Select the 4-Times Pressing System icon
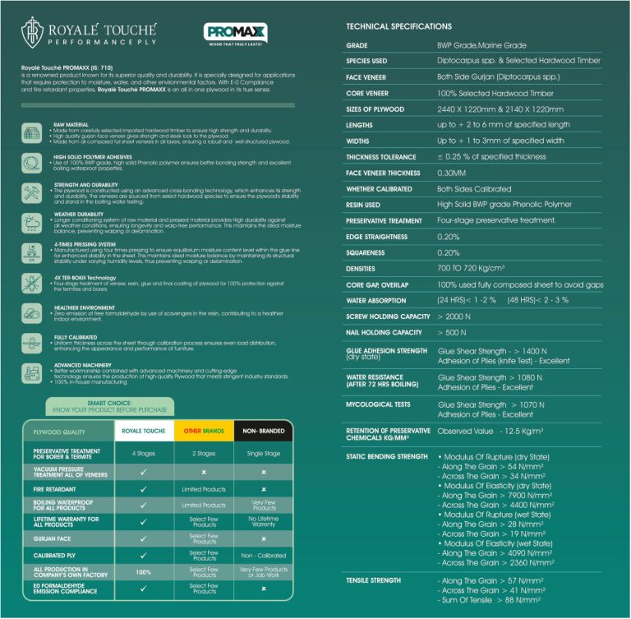 [x=32, y=253]
